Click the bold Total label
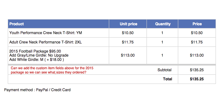This screenshot has width=224, height=99. tap(168, 79)
